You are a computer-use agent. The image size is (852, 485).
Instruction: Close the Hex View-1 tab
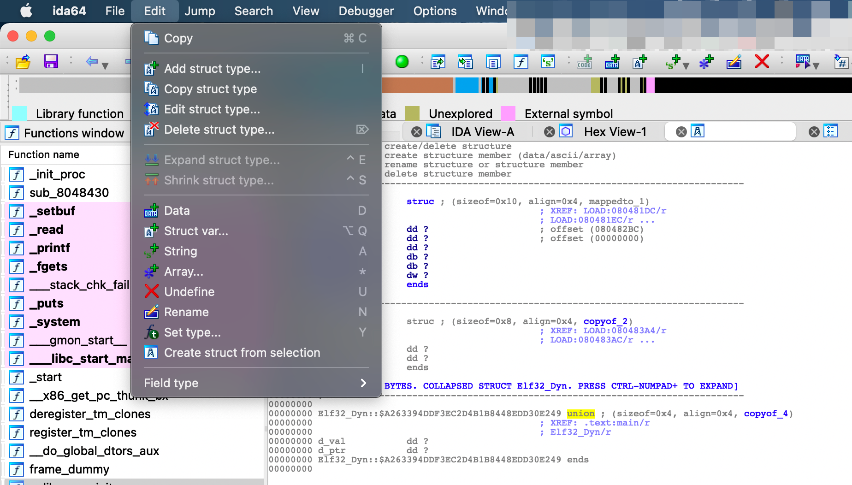coord(550,132)
